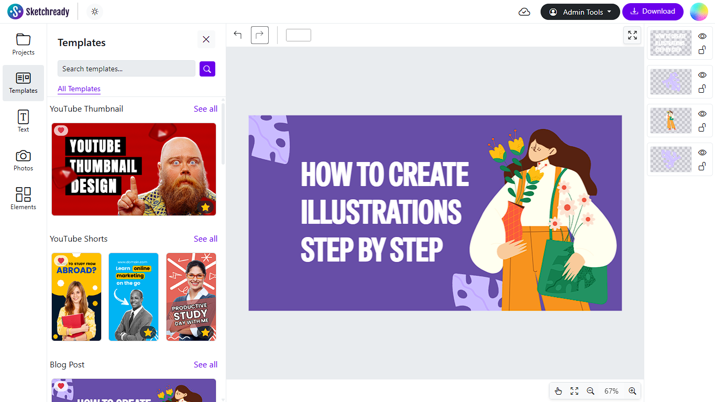Click the 67% zoom level value
This screenshot has height=402, width=715.
[x=611, y=391]
